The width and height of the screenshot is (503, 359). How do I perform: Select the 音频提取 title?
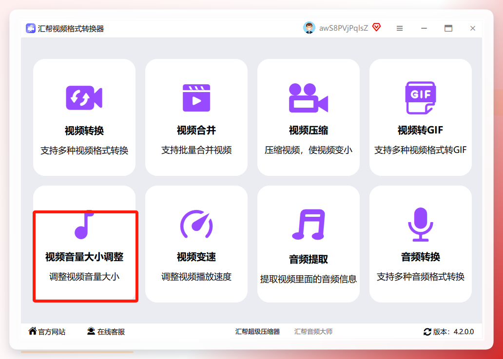click(x=308, y=259)
